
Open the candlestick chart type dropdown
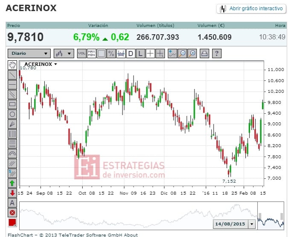pyautogui.click(x=64, y=53)
